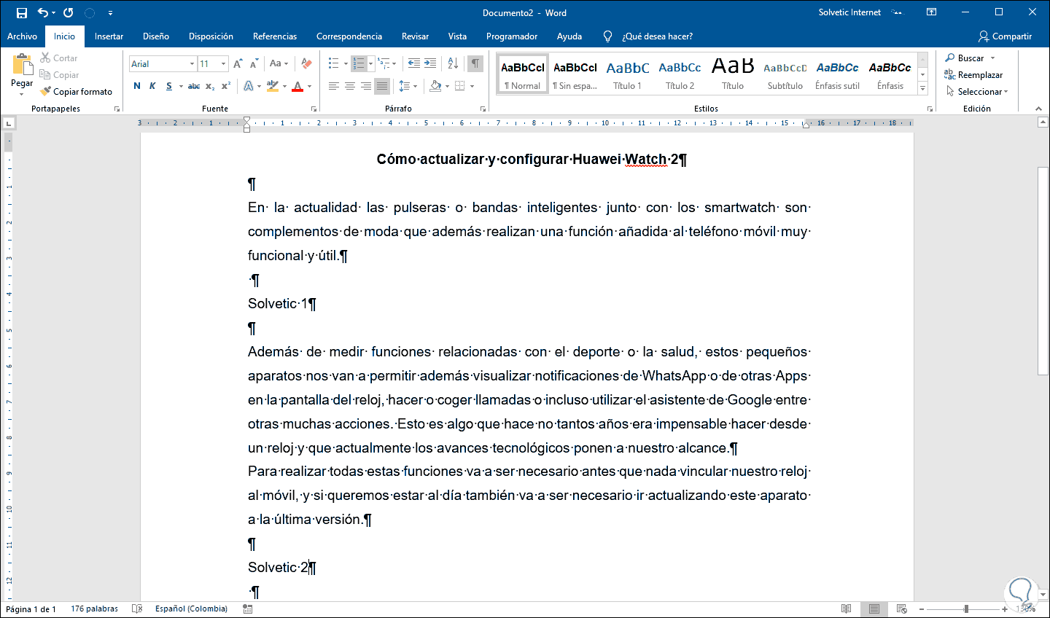This screenshot has height=618, width=1050.
Task: Click the Compartir button
Action: click(1005, 36)
